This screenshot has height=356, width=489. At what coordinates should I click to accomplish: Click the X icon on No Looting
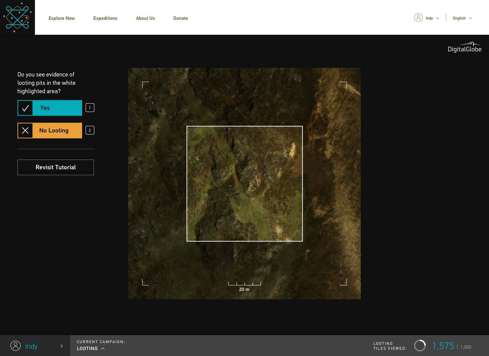(x=25, y=130)
